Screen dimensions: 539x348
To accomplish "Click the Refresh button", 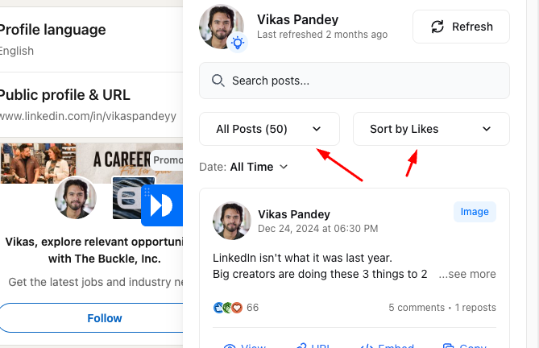I will coord(461,27).
